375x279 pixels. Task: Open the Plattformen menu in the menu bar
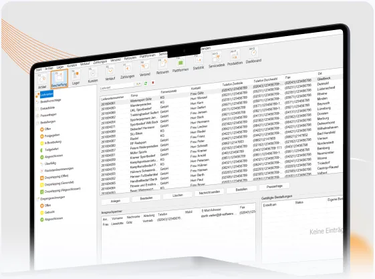pyautogui.click(x=148, y=56)
